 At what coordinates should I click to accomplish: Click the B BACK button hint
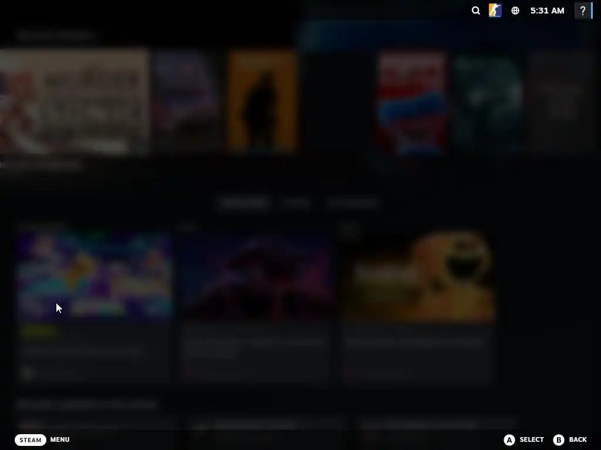click(x=570, y=439)
